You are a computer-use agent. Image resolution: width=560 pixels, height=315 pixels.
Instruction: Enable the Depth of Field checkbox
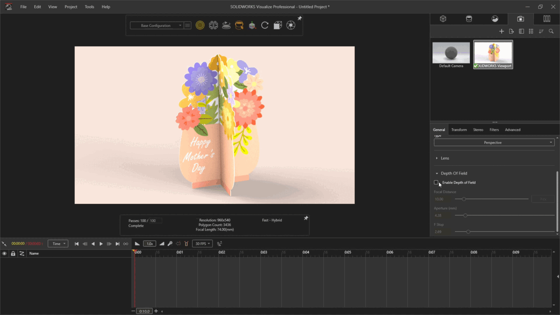point(436,182)
